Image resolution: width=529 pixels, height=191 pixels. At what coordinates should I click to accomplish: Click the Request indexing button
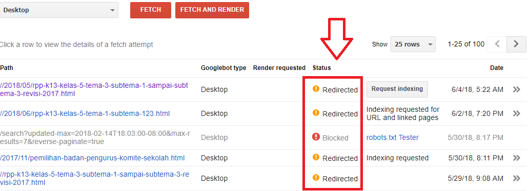pyautogui.click(x=397, y=89)
